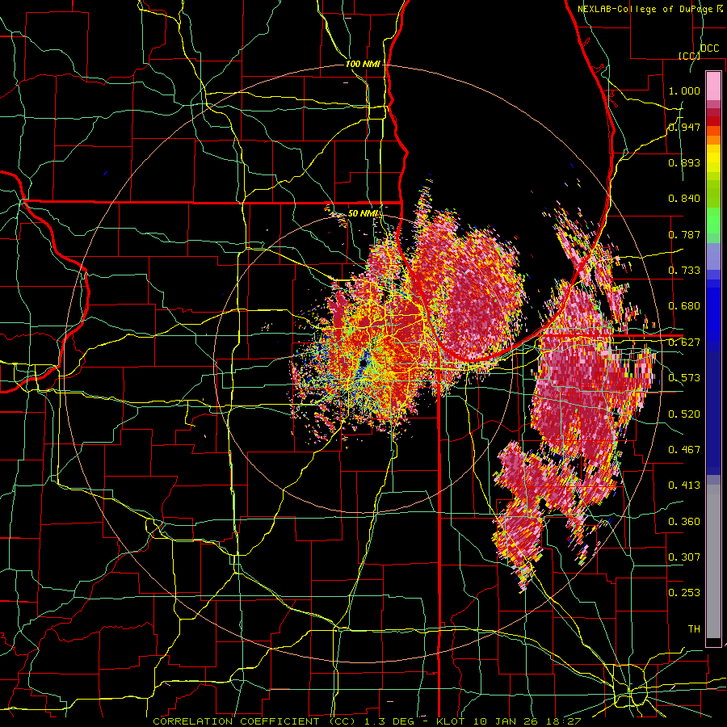The width and height of the screenshot is (727, 727).
Task: Click the 0.947 scale value
Action: 684,127
